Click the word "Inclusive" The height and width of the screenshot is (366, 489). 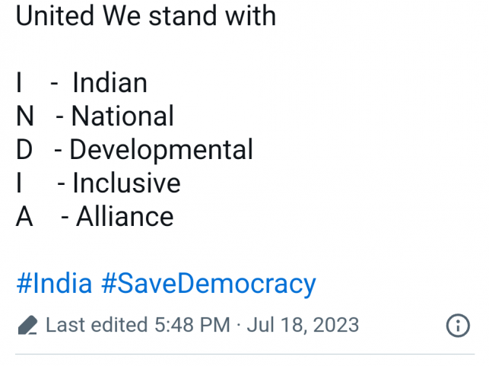click(126, 183)
